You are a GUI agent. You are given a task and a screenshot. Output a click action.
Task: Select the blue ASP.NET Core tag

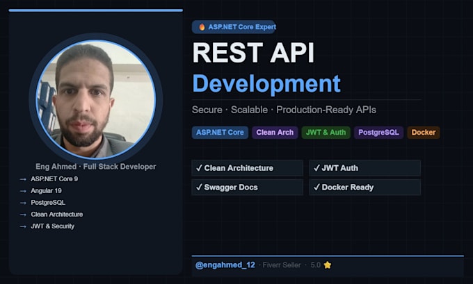220,133
